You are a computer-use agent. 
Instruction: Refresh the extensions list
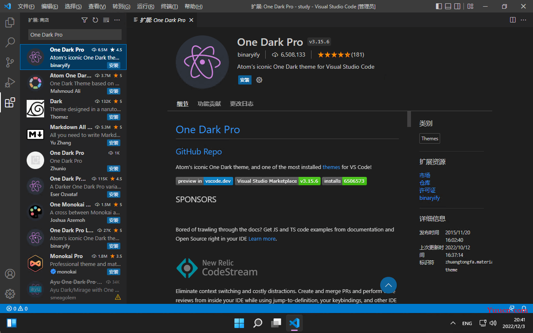pyautogui.click(x=95, y=20)
